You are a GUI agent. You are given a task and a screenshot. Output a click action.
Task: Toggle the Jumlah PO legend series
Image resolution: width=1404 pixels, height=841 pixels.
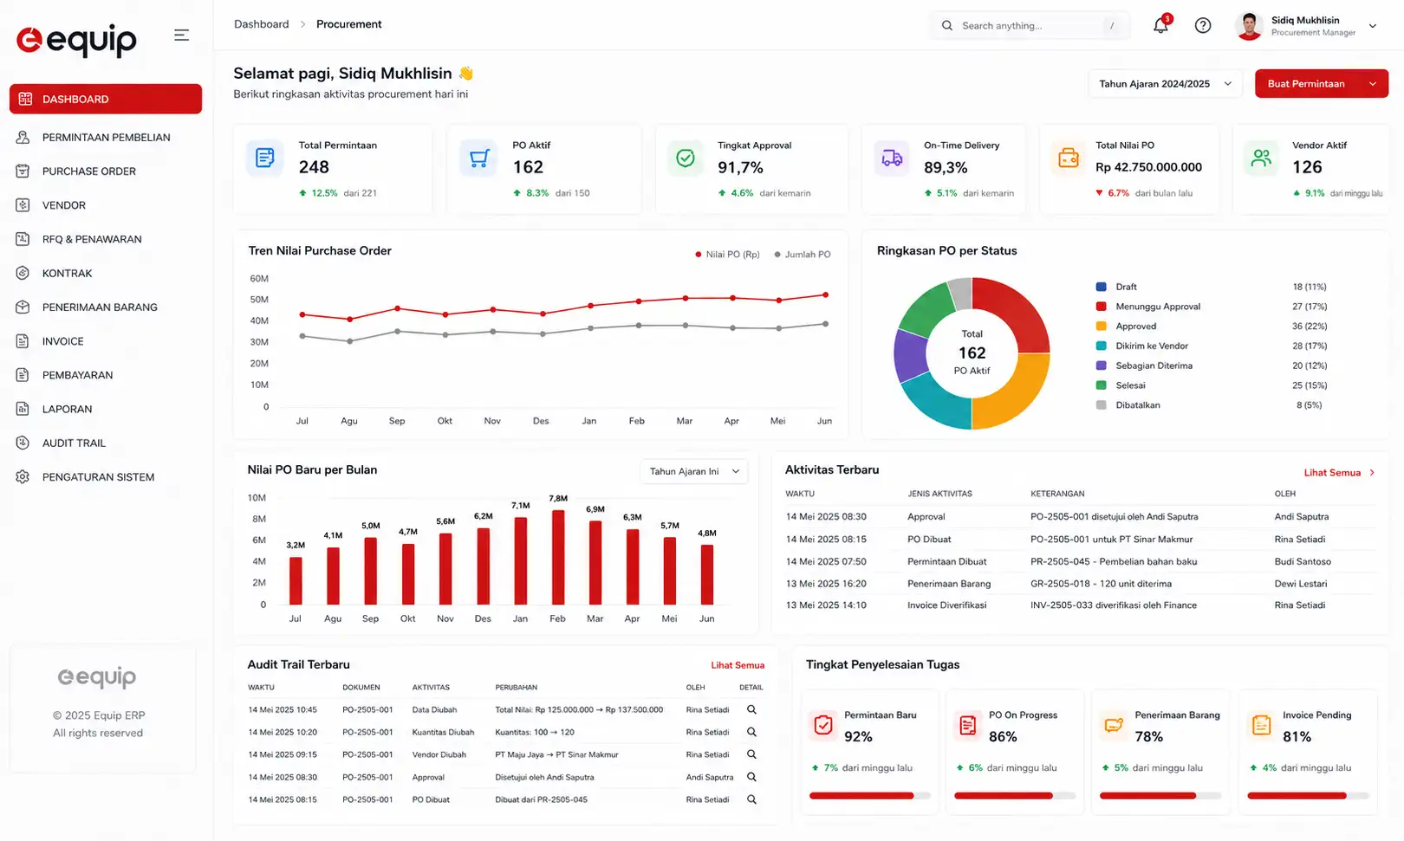pyautogui.click(x=802, y=255)
